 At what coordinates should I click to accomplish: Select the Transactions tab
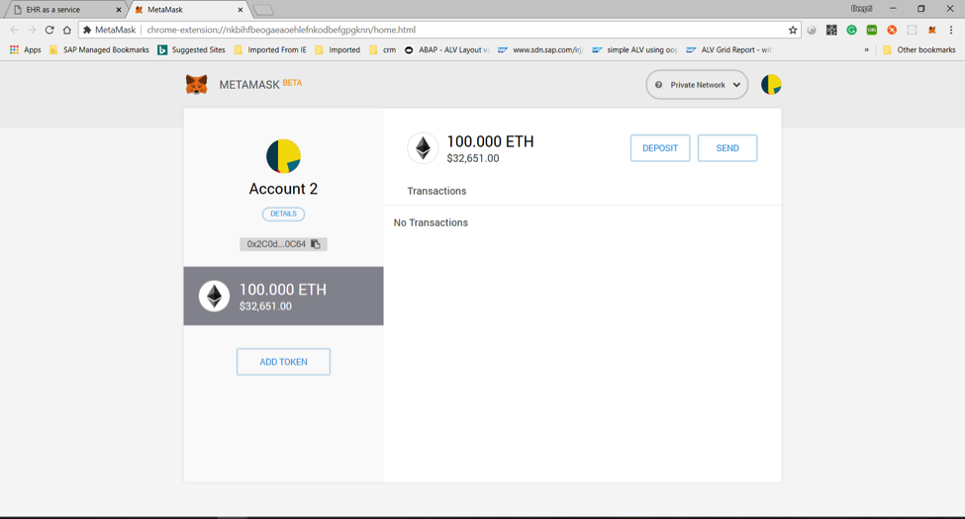(436, 191)
